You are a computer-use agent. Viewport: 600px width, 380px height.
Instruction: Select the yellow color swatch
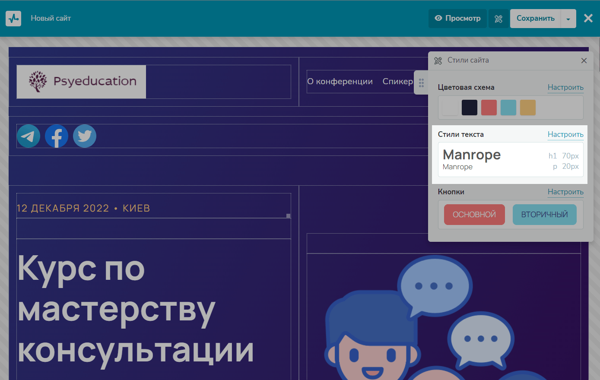click(x=528, y=108)
